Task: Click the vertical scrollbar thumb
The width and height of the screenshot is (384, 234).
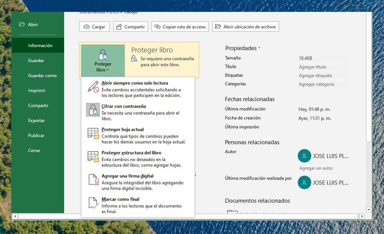Action: [x=369, y=77]
